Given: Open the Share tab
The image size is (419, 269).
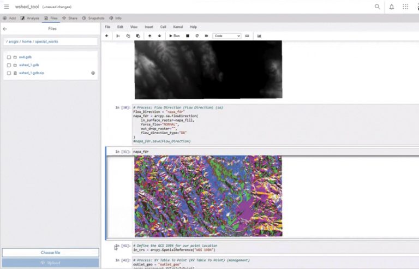Looking at the screenshot, I should point(69,18).
